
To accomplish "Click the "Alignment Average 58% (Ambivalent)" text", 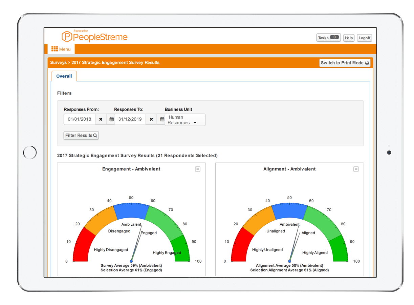I will tap(289, 265).
